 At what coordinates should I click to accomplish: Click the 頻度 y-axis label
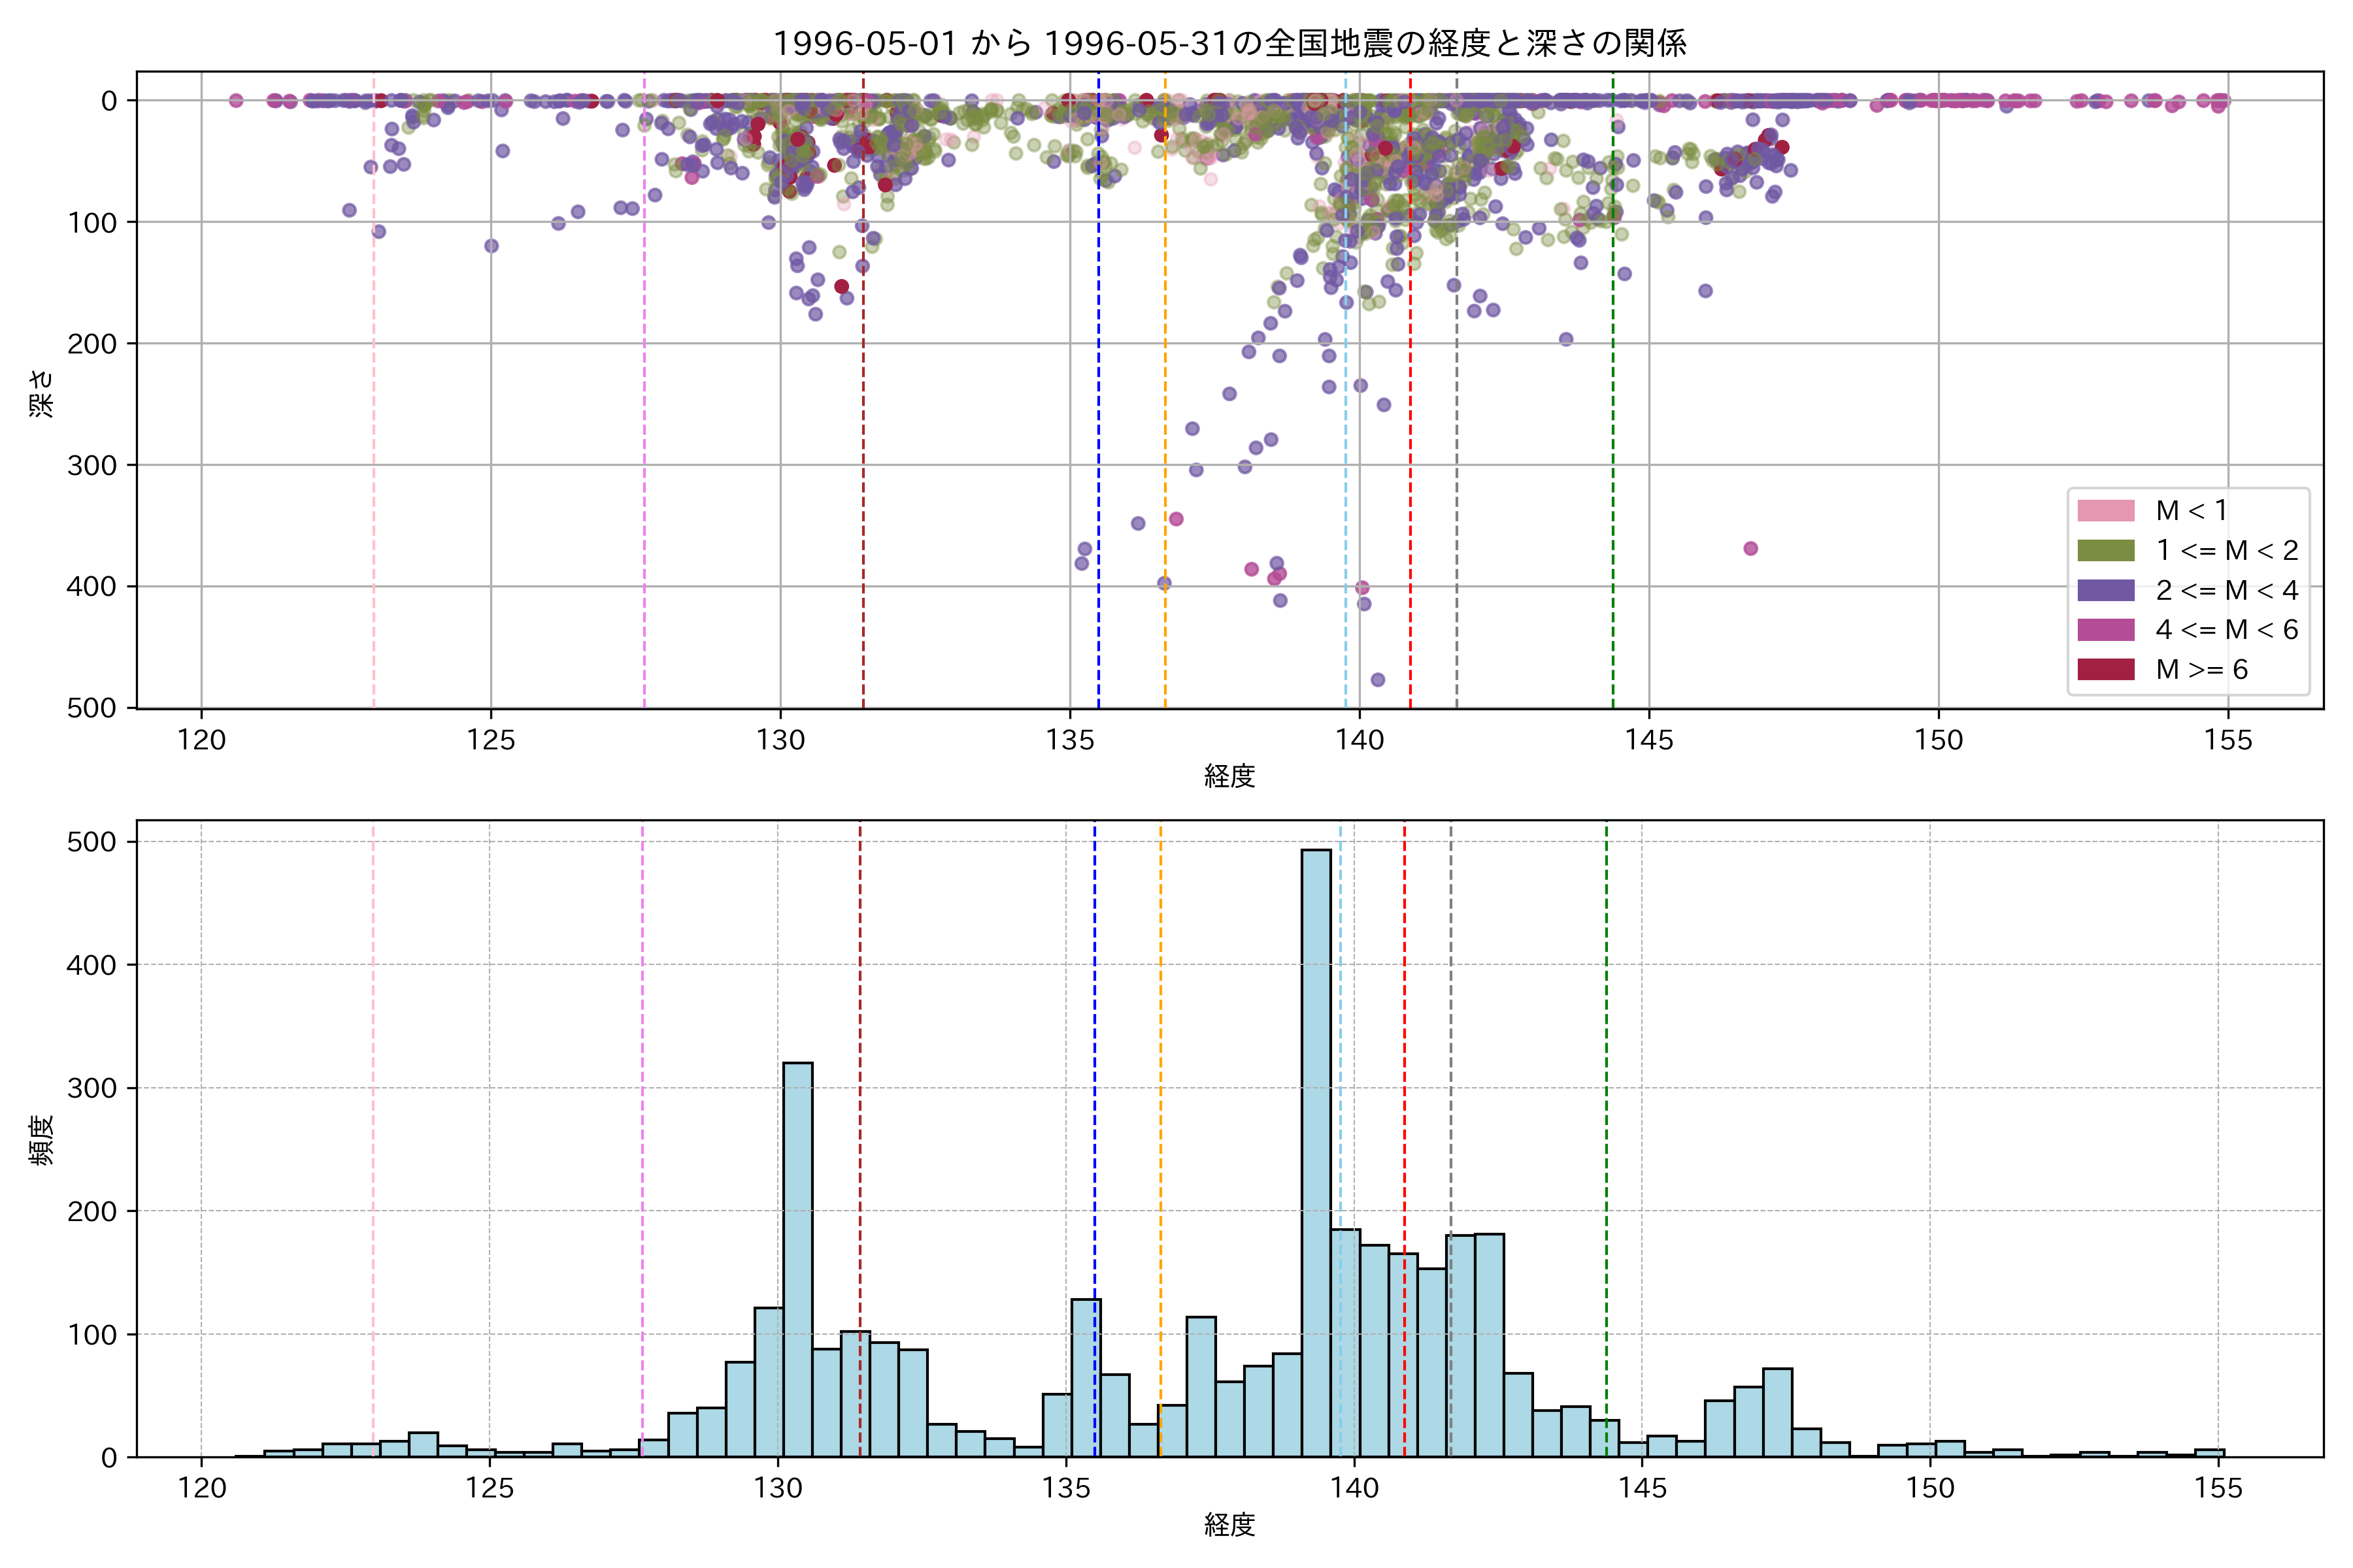[x=41, y=1140]
